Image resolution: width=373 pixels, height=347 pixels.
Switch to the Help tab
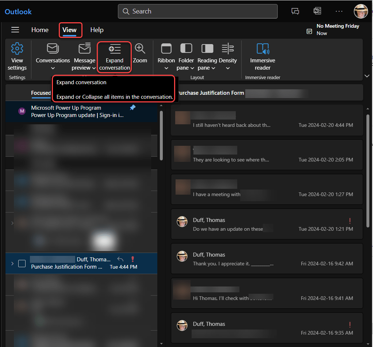(x=97, y=30)
